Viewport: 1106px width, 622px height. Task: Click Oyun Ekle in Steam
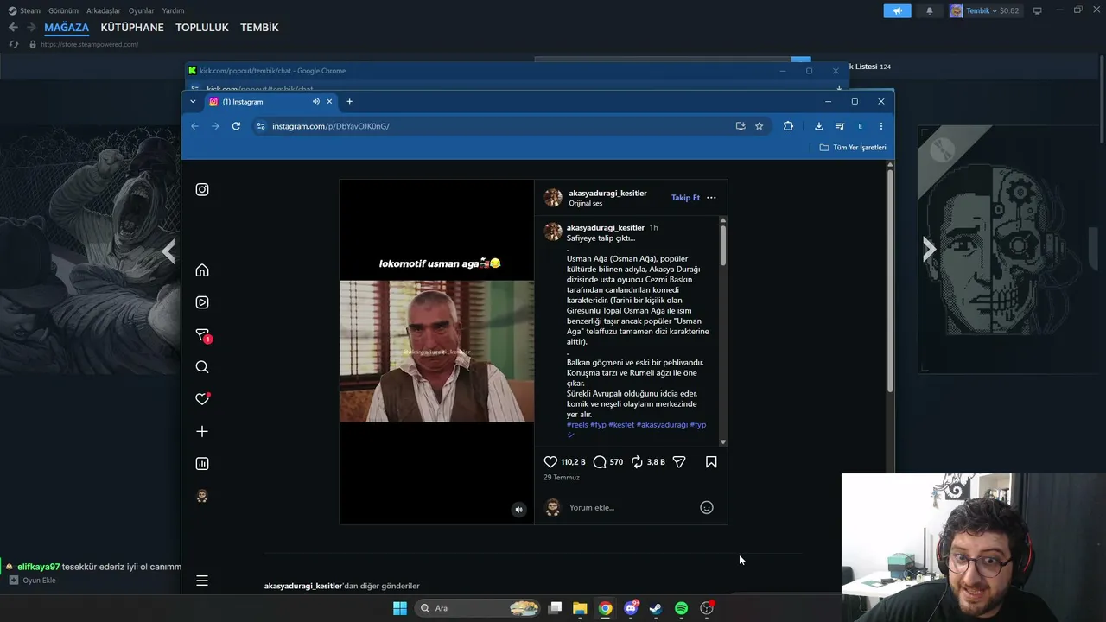click(33, 581)
